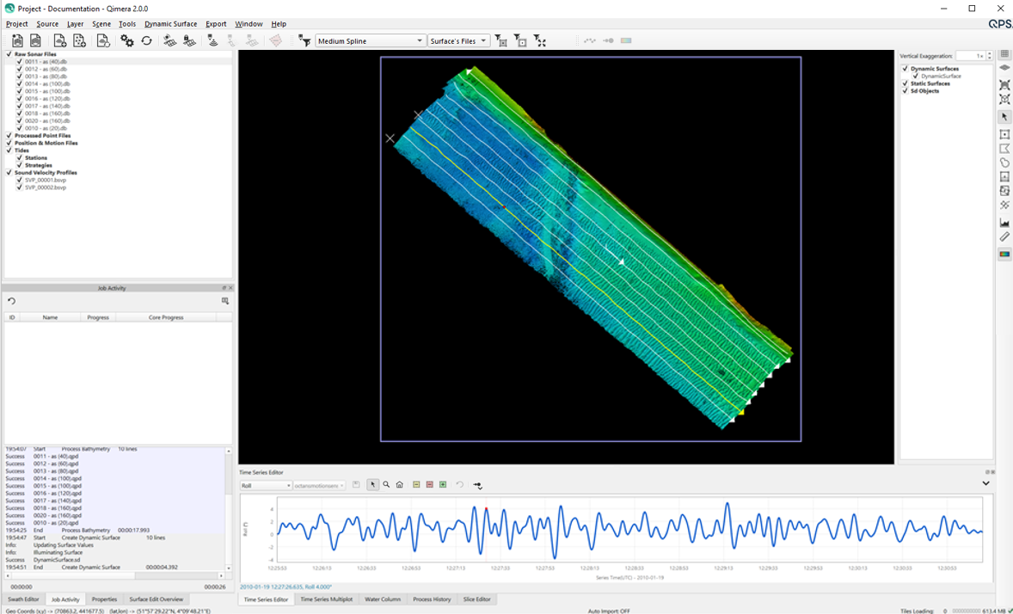The width and height of the screenshot is (1013, 614).
Task: Open the Dynamic Surface menu
Action: (x=170, y=24)
